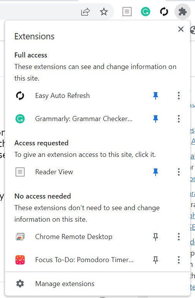
Task: Open Reader View from the toolbar
Action: (127, 12)
